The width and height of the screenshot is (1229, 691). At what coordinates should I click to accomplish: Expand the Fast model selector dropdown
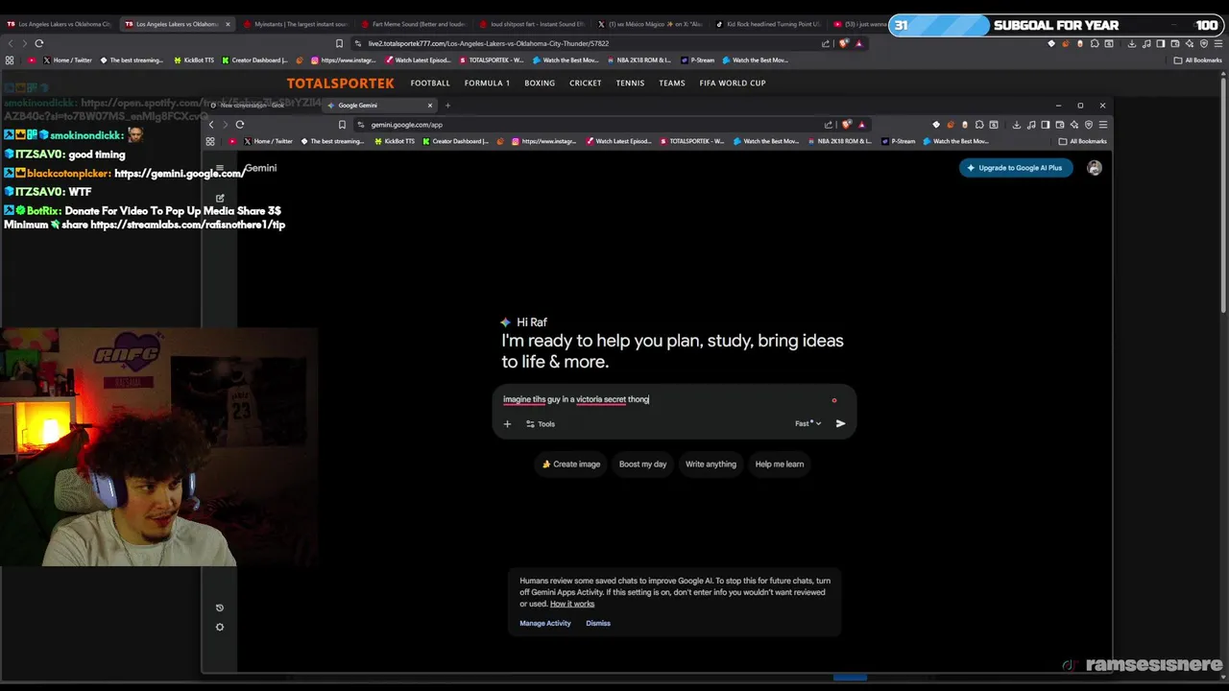[x=808, y=423]
